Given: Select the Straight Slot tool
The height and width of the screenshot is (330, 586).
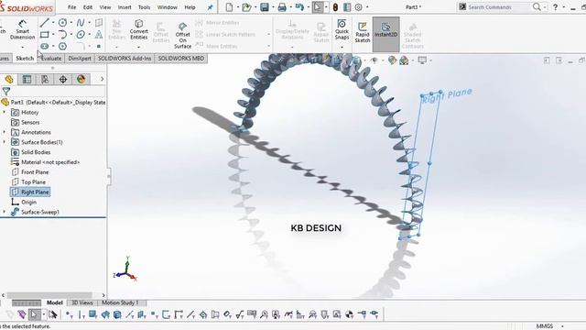Looking at the screenshot, I should point(45,46).
